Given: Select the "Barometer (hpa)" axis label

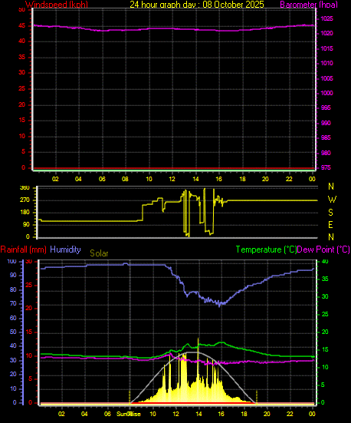Looking at the screenshot, I should pyautogui.click(x=309, y=5).
